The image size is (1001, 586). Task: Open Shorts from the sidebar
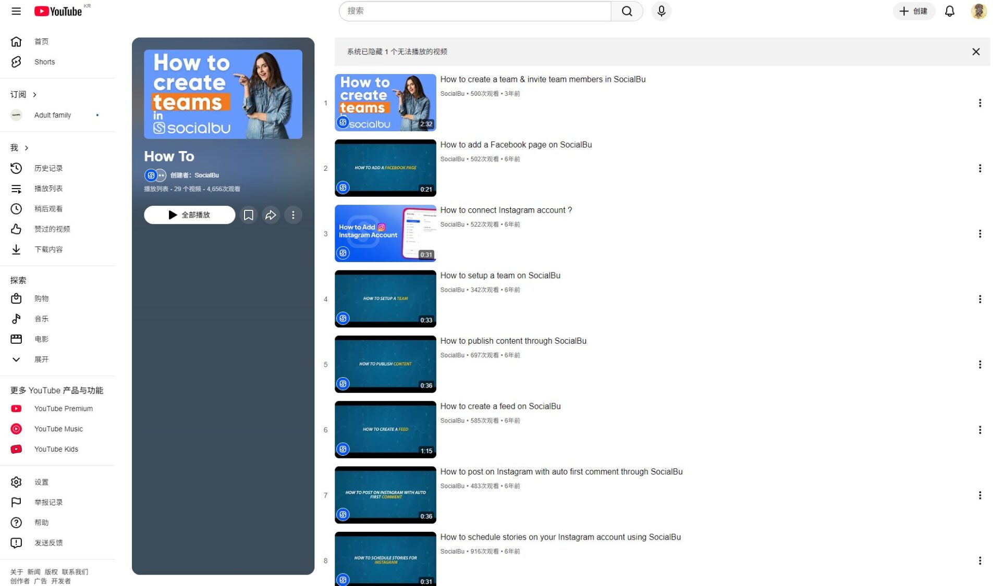[x=44, y=62]
